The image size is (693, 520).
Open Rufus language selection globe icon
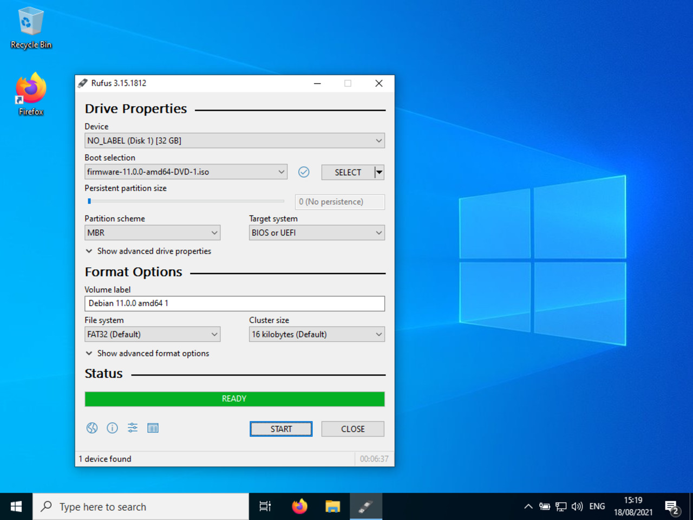click(x=92, y=428)
